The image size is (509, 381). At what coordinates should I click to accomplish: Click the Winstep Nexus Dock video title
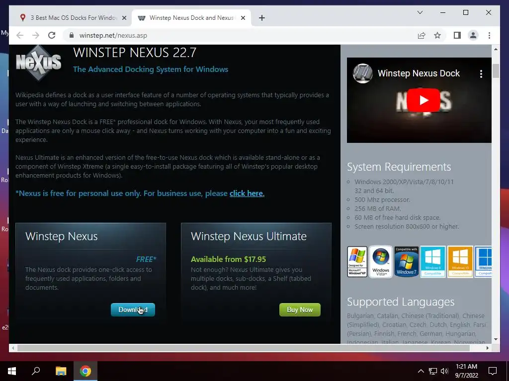(x=419, y=73)
